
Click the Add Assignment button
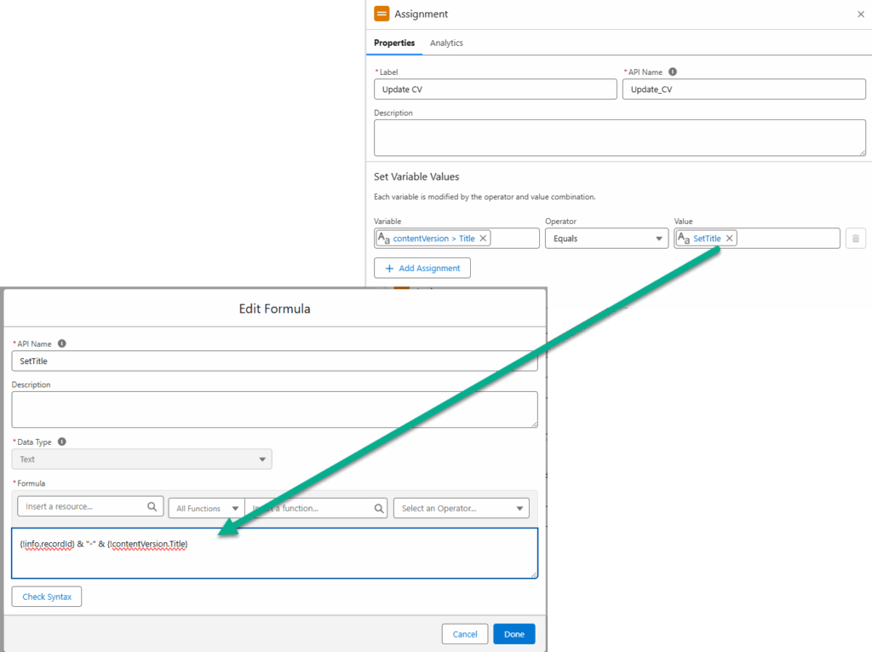pos(422,268)
